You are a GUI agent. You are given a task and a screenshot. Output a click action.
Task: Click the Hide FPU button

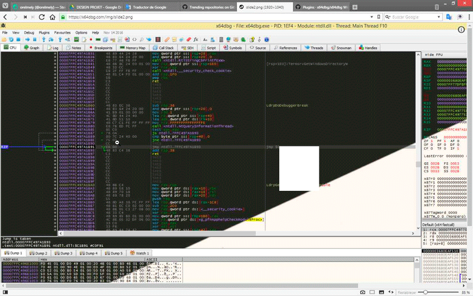coord(433,54)
